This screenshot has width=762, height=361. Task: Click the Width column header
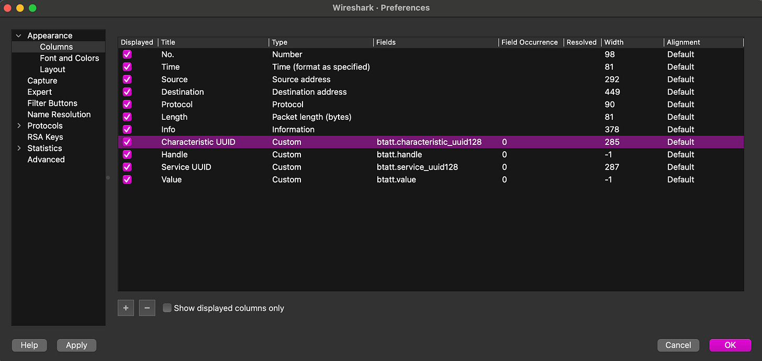click(632, 42)
